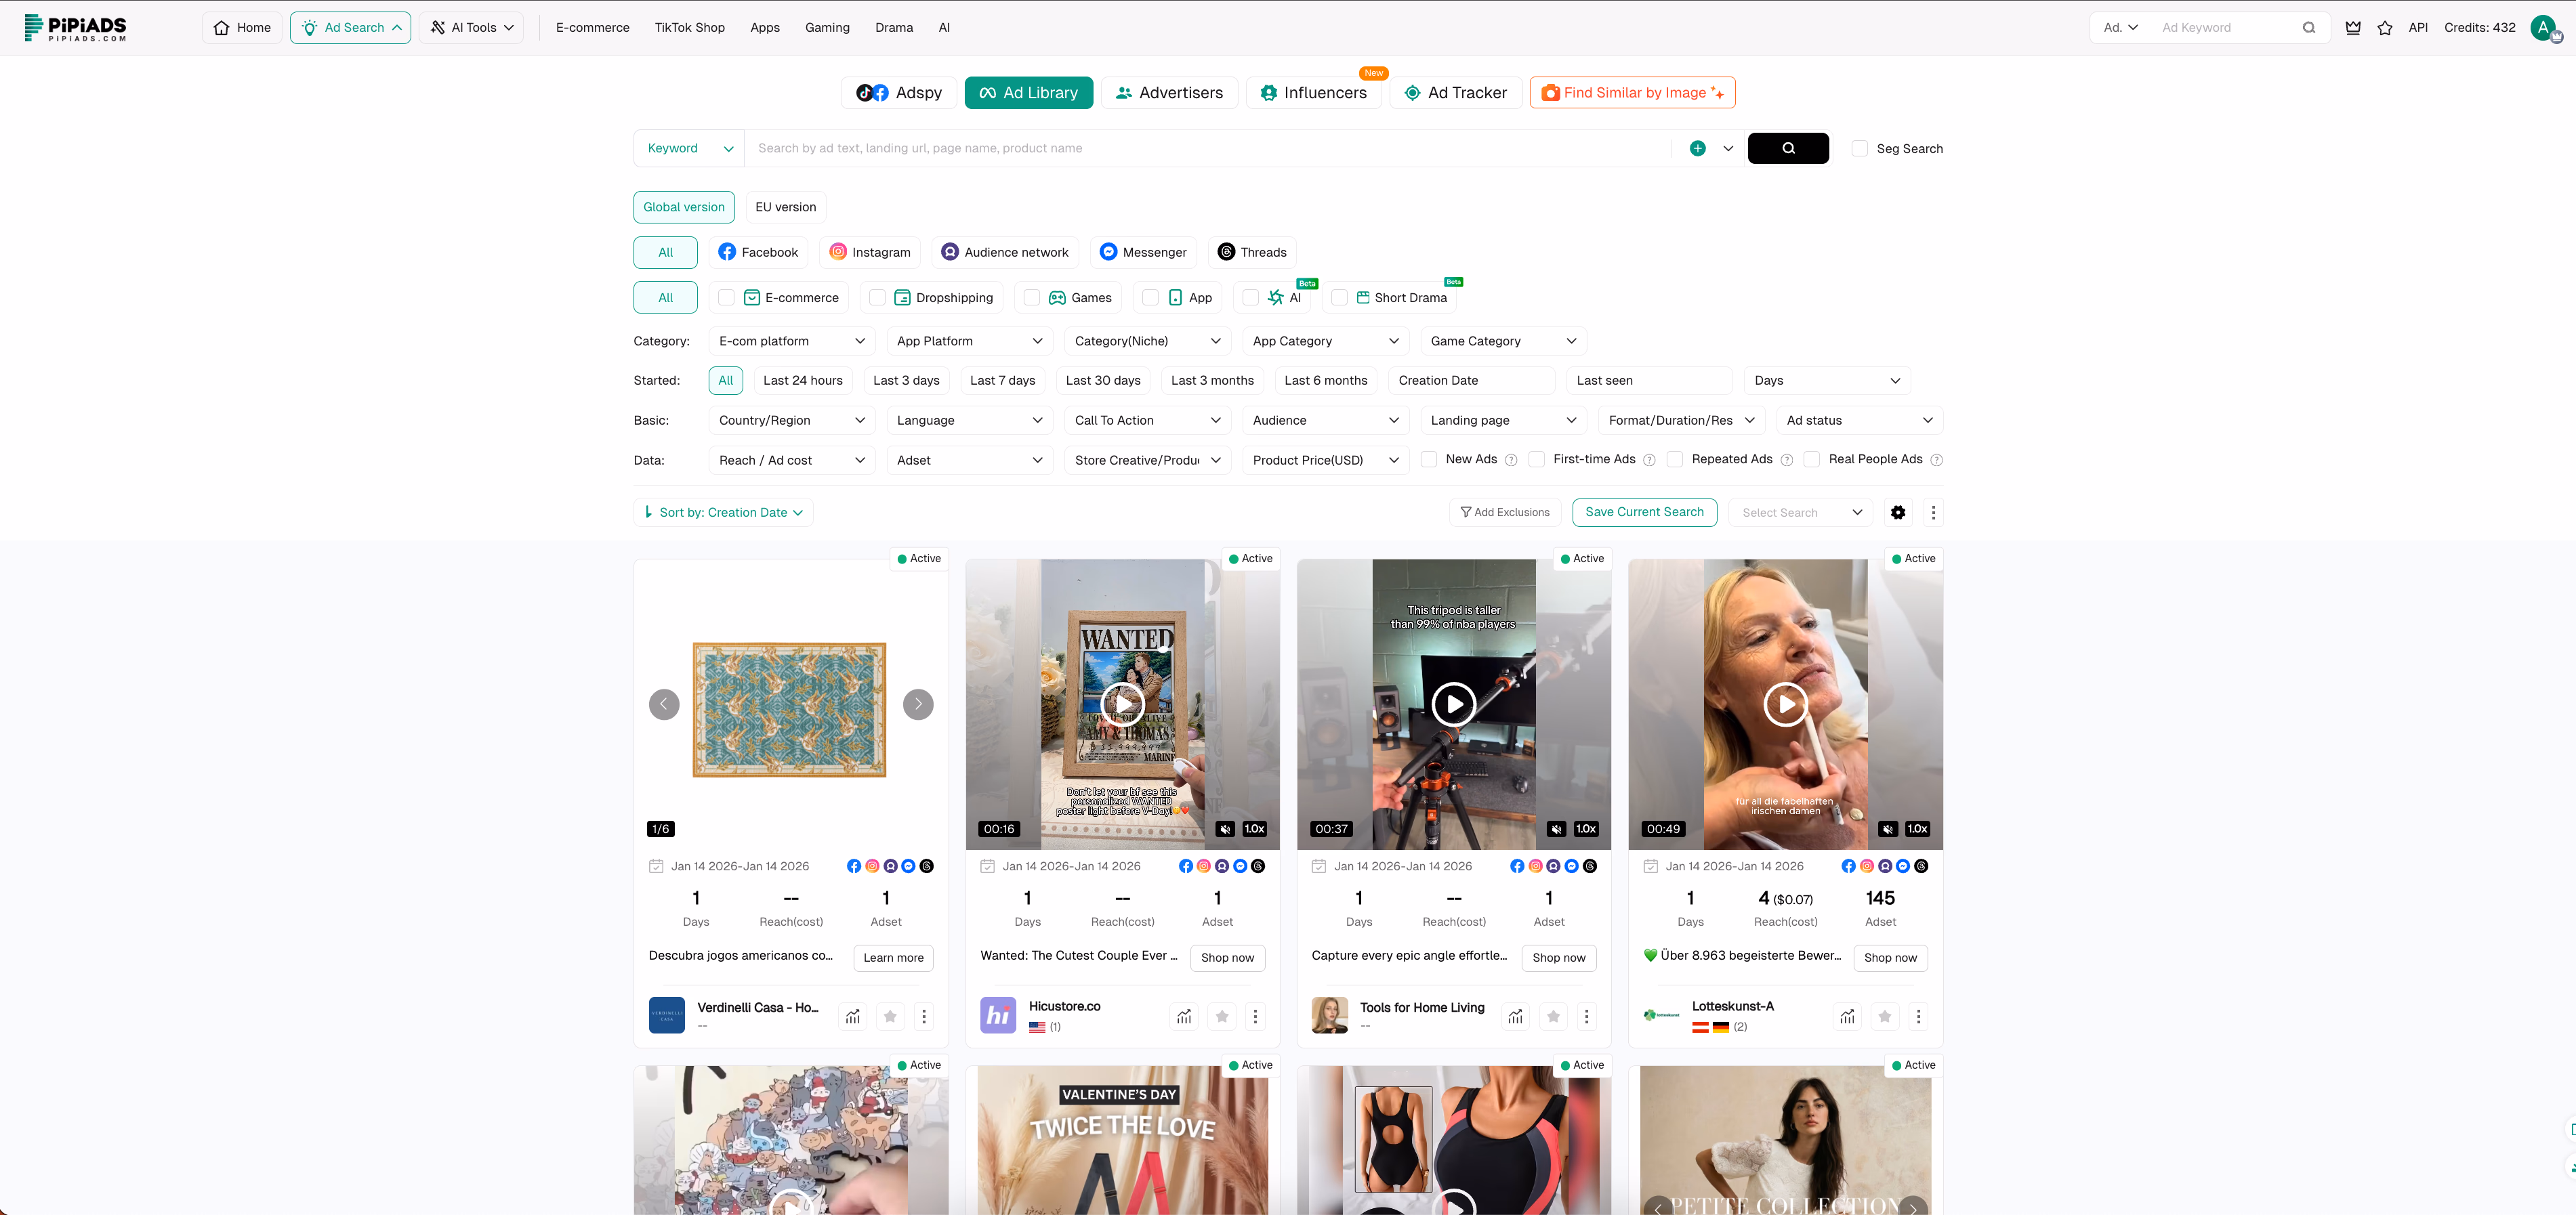Click the star favorites icon in the top bar
This screenshot has height=1215, width=2576.
pos(2385,27)
